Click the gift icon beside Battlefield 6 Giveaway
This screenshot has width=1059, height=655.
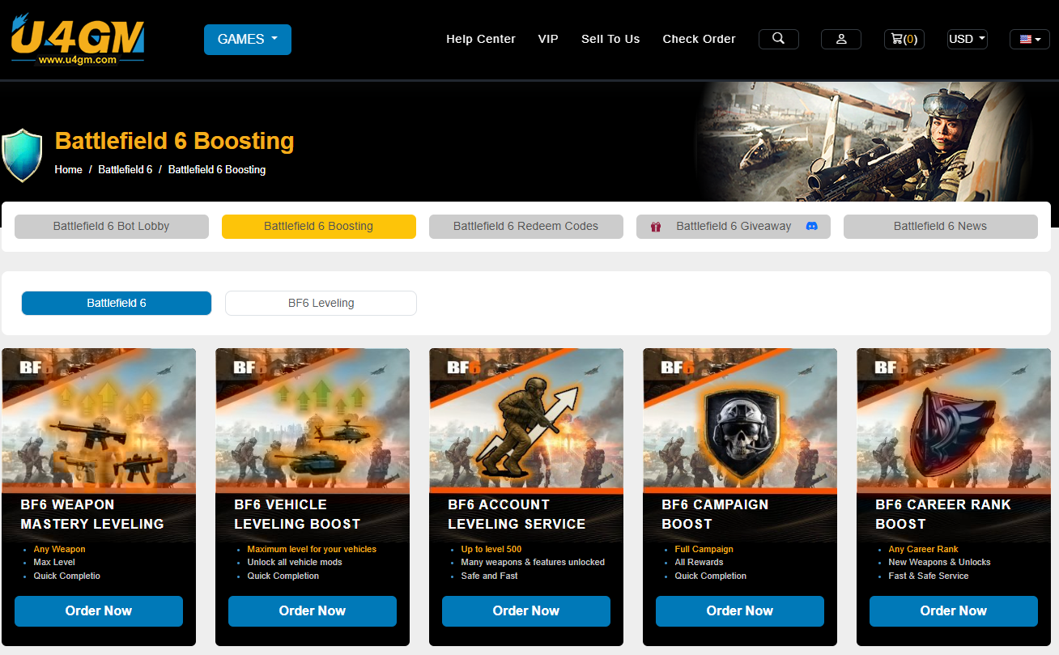656,227
